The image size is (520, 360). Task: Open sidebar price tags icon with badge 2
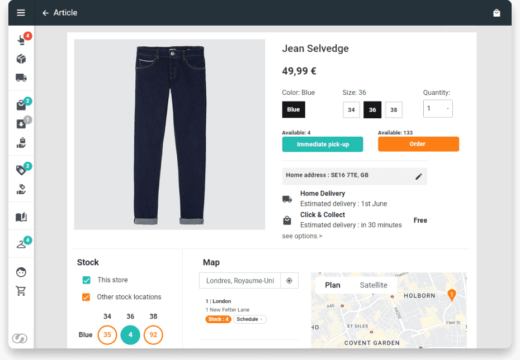pos(21,170)
